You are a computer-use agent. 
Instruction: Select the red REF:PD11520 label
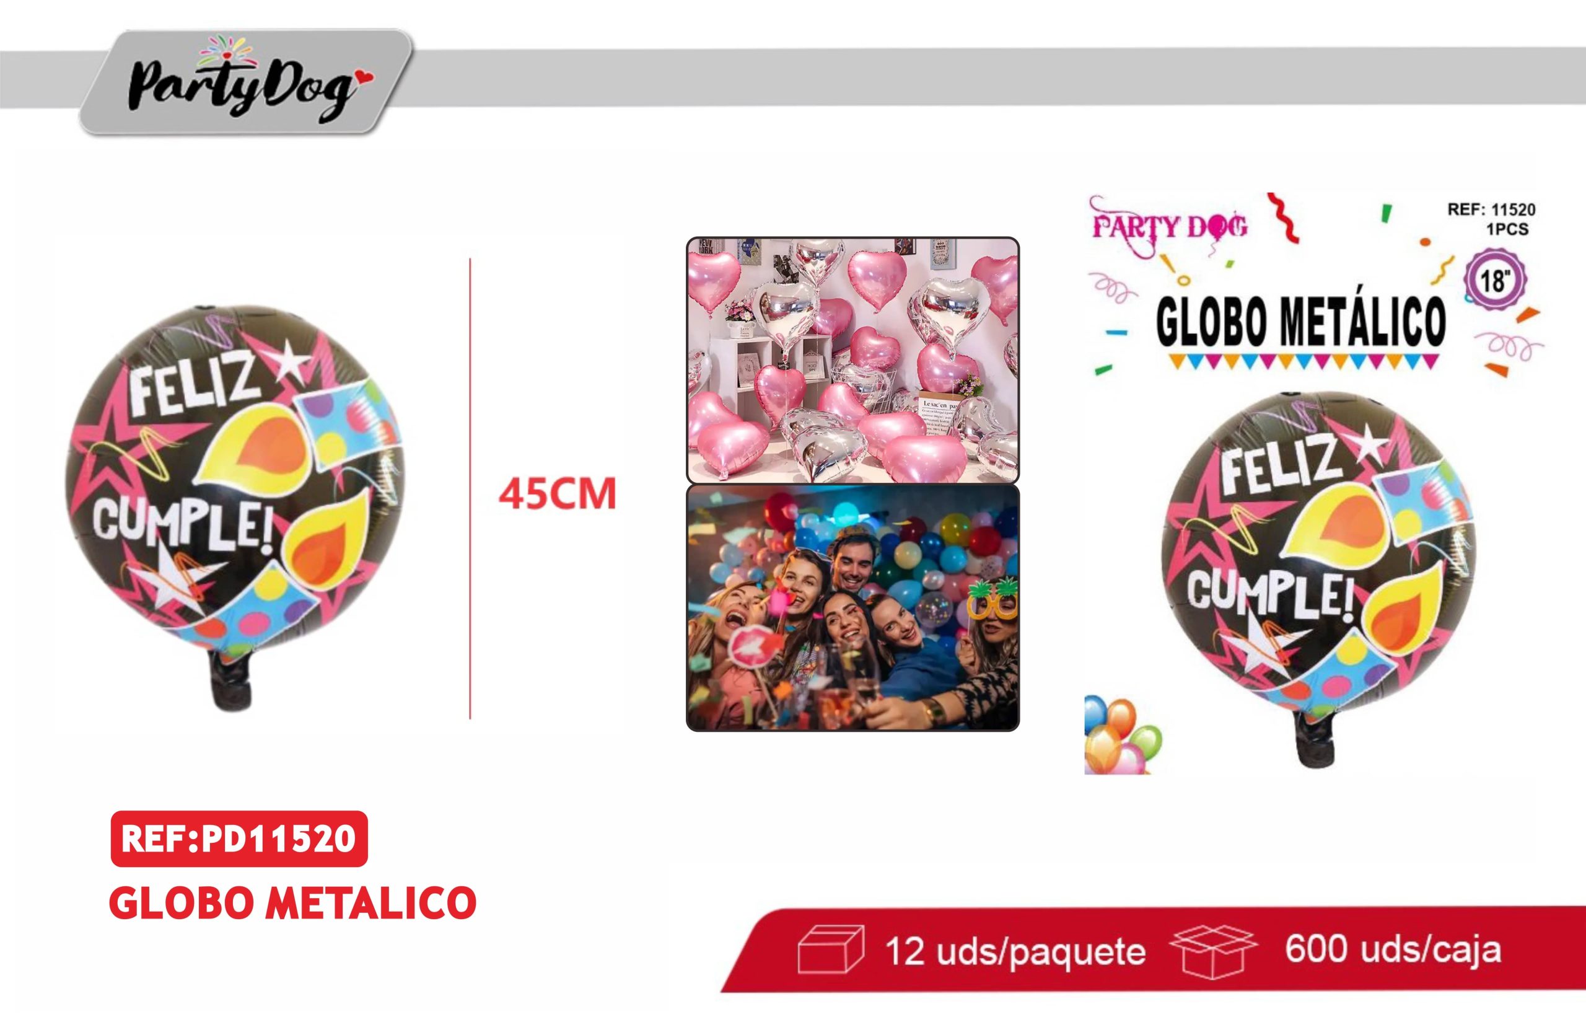pos(239,839)
